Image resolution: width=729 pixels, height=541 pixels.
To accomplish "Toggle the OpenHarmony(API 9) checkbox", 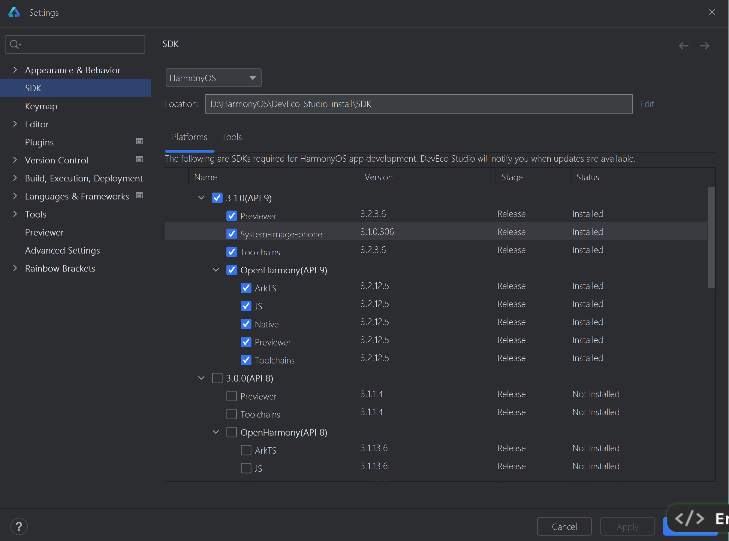I will 232,270.
